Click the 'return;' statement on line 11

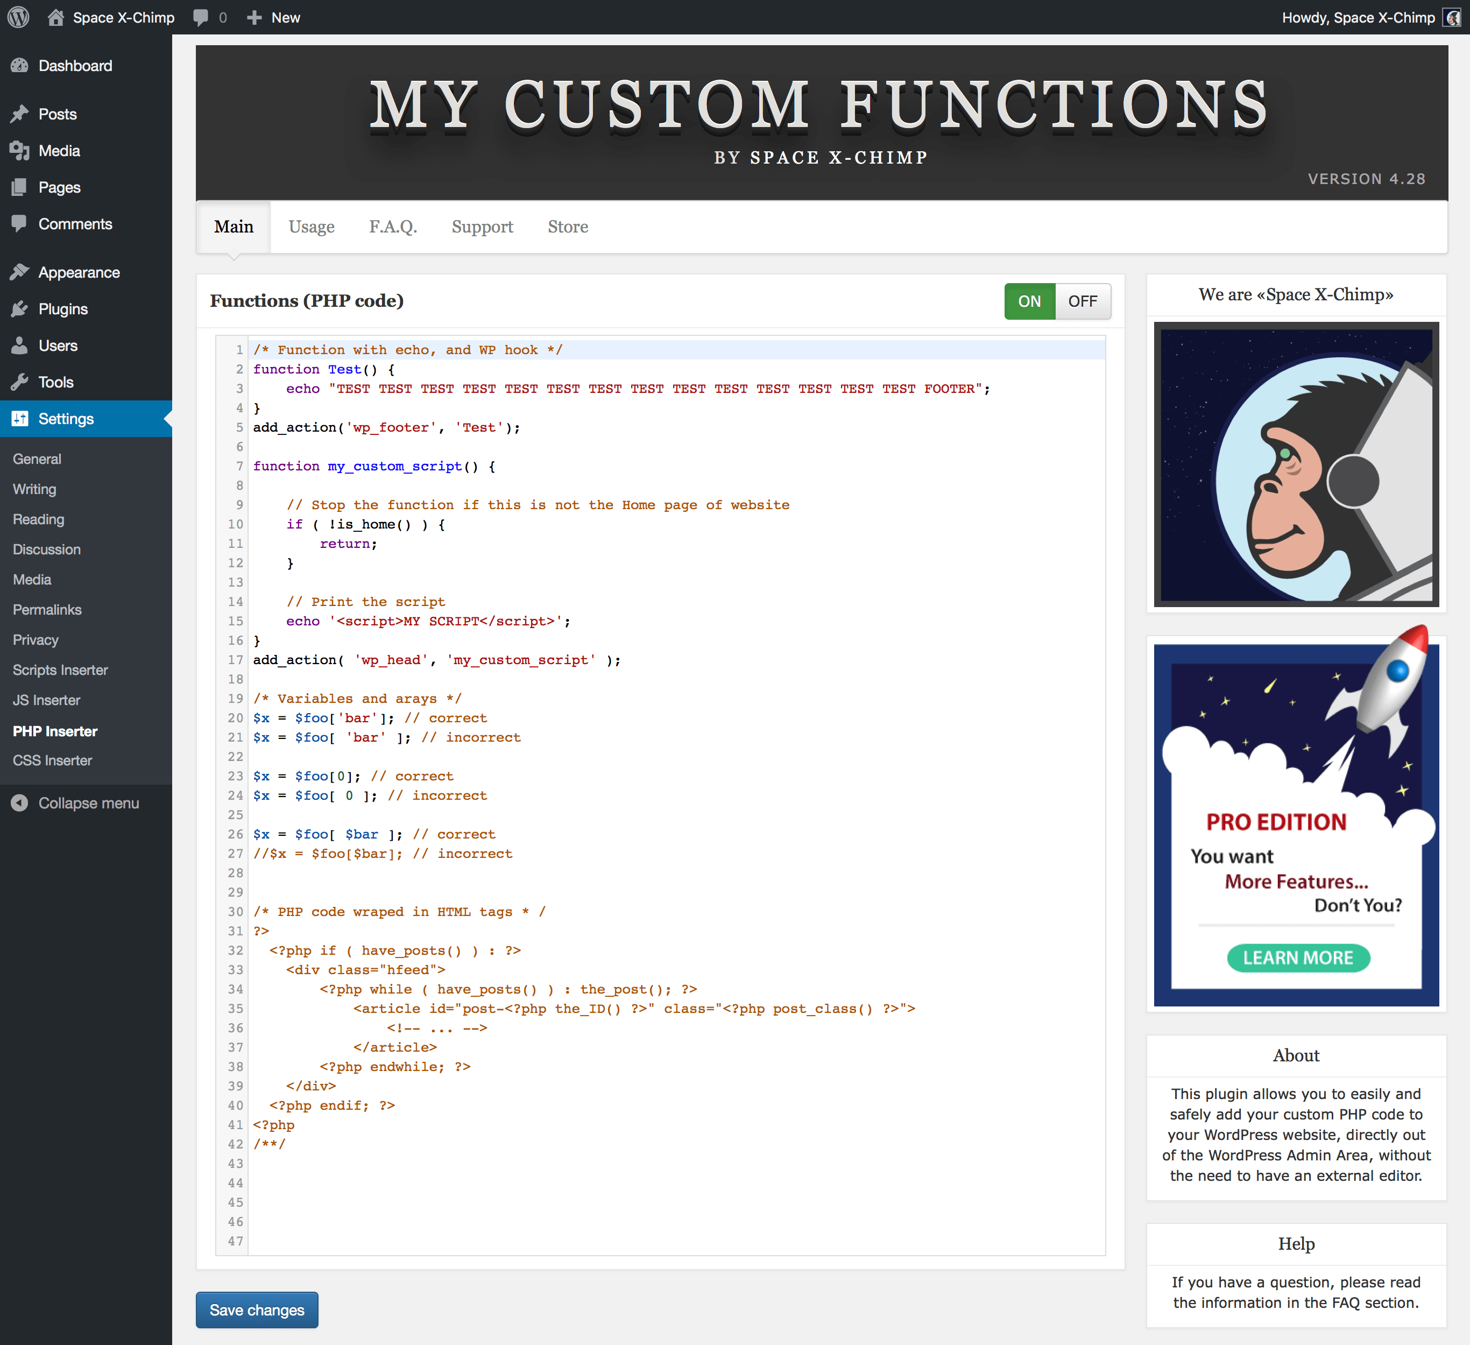349,544
